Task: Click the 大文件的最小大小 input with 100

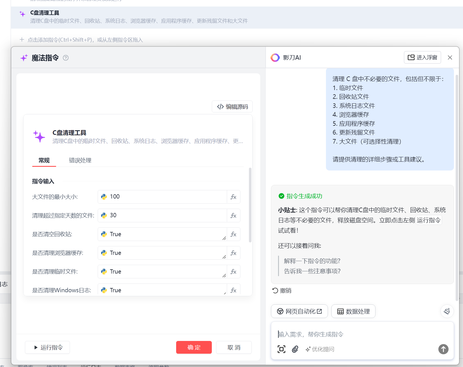Action: pos(162,197)
